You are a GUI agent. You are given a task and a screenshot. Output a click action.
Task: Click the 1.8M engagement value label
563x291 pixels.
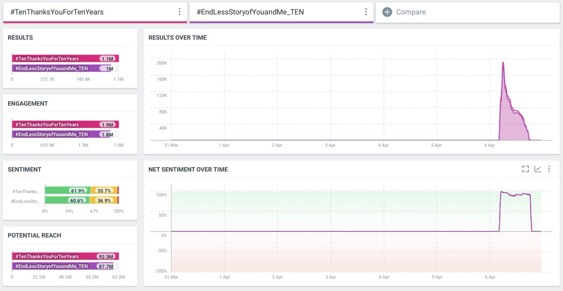click(107, 135)
